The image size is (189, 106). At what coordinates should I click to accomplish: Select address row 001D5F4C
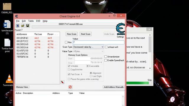pyautogui.click(x=38, y=38)
